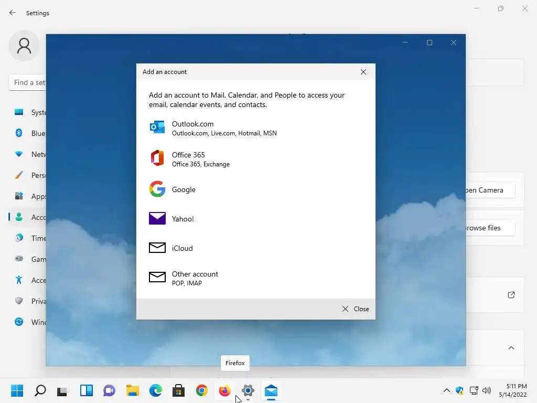Screen dimensions: 537x403
Task: Click the Time & language clock icon
Action: 19,238
